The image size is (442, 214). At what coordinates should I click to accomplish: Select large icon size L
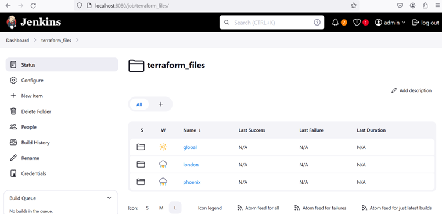tap(175, 208)
